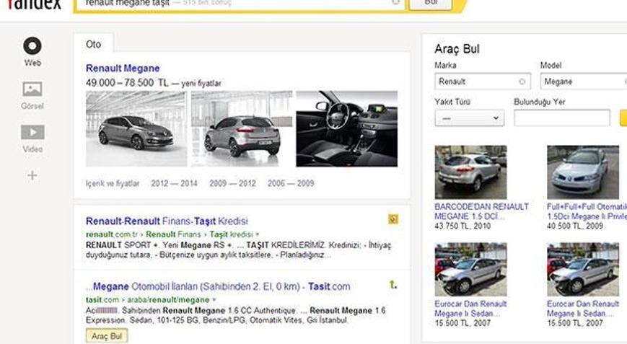
Task: Click the yeni fiyatlar text
Action: point(201,84)
